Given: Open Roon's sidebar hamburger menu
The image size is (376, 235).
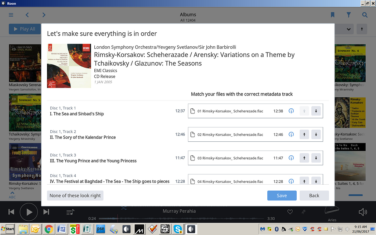Looking at the screenshot, I should pos(11,15).
